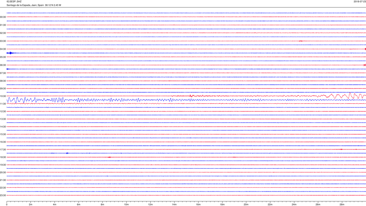Click the 12m tick label on time axis
366x206 pixels.
150,204
